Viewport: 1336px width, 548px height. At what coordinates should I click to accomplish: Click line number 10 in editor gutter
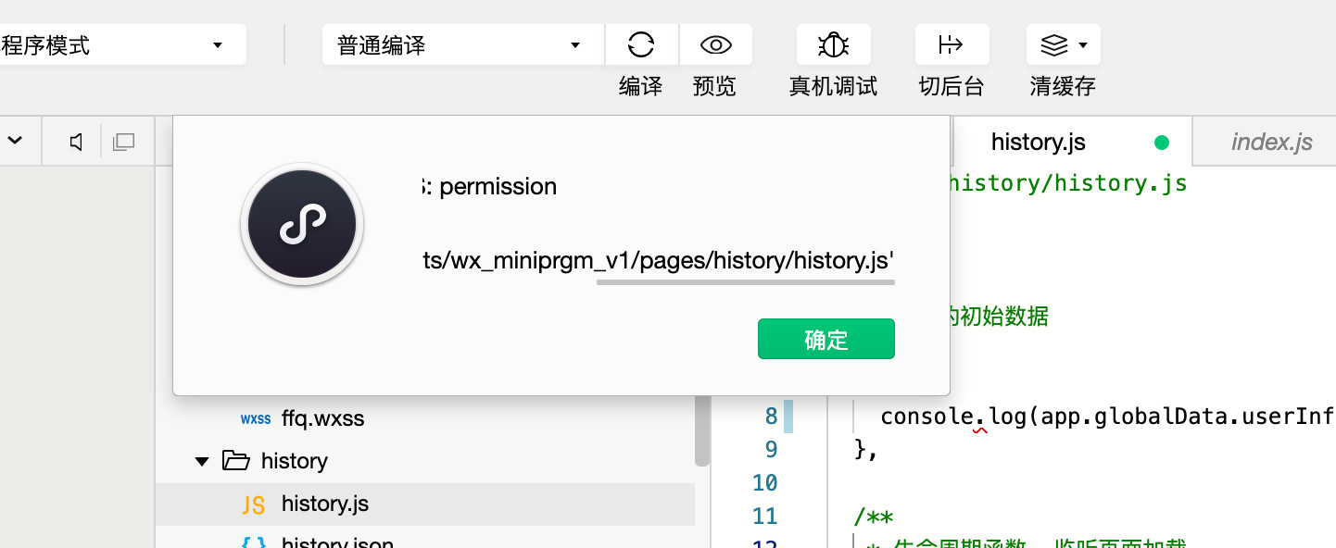[764, 483]
